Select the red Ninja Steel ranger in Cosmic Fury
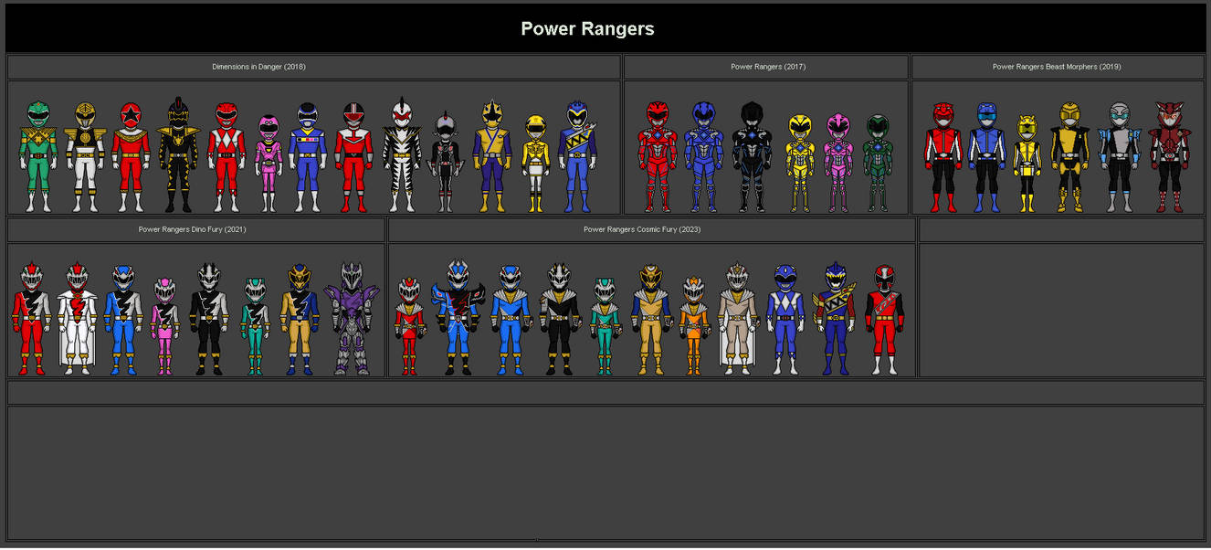 point(884,320)
